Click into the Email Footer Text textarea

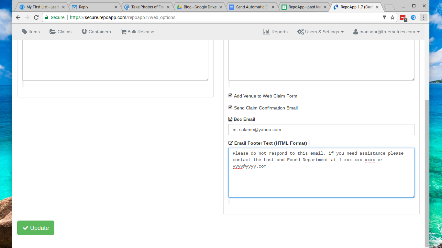(x=321, y=173)
